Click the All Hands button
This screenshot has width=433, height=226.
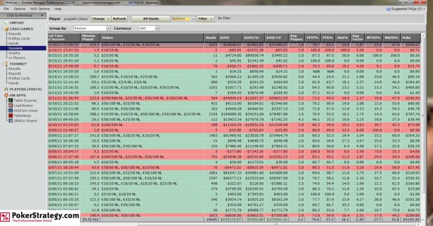pyautogui.click(x=151, y=19)
